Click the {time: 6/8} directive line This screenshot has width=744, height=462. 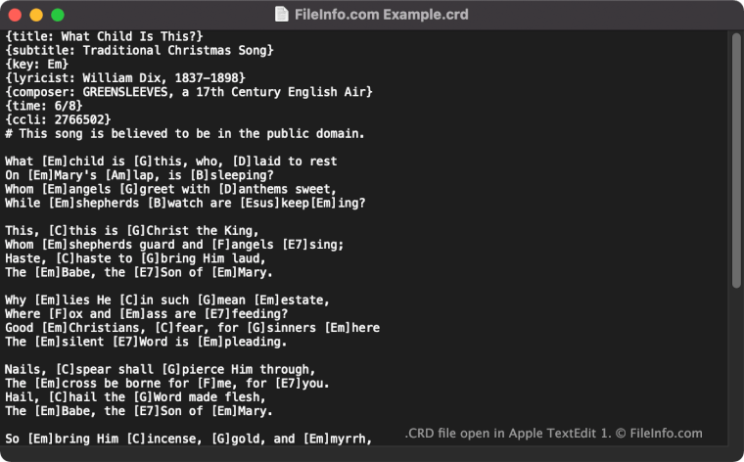click(44, 106)
